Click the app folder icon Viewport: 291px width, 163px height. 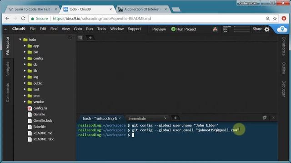[x=30, y=46]
